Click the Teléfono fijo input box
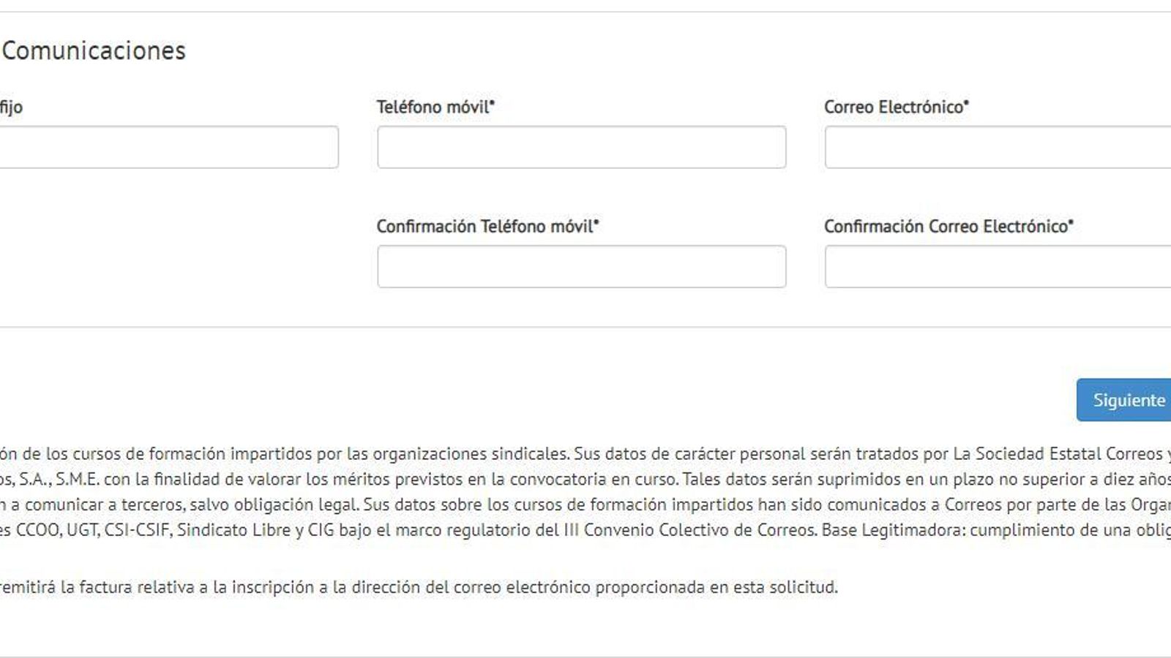 coord(168,146)
